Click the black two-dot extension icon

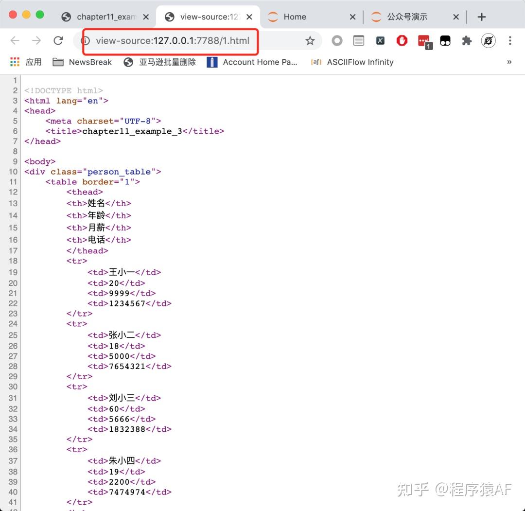(x=445, y=41)
